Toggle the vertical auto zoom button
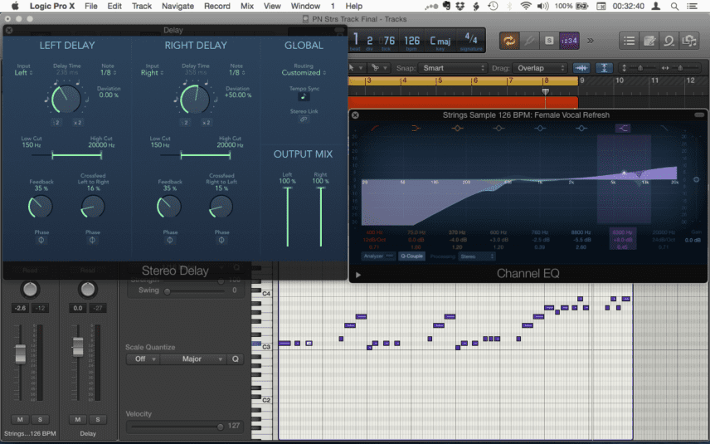This screenshot has width=710, height=444. (x=604, y=68)
